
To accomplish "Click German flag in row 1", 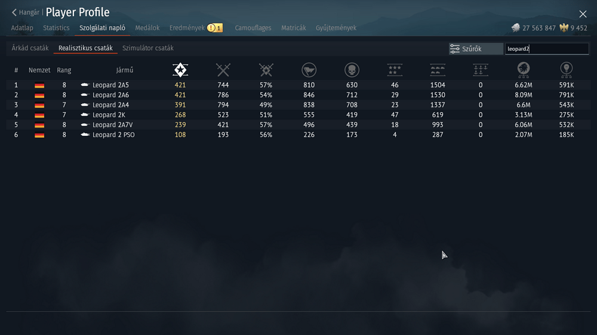I will [39, 85].
